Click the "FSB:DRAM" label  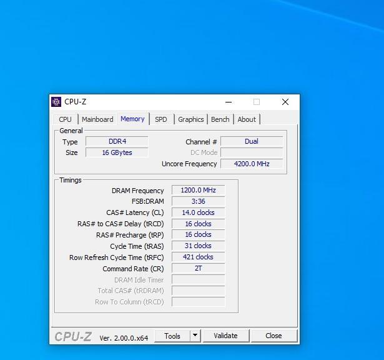pyautogui.click(x=148, y=201)
